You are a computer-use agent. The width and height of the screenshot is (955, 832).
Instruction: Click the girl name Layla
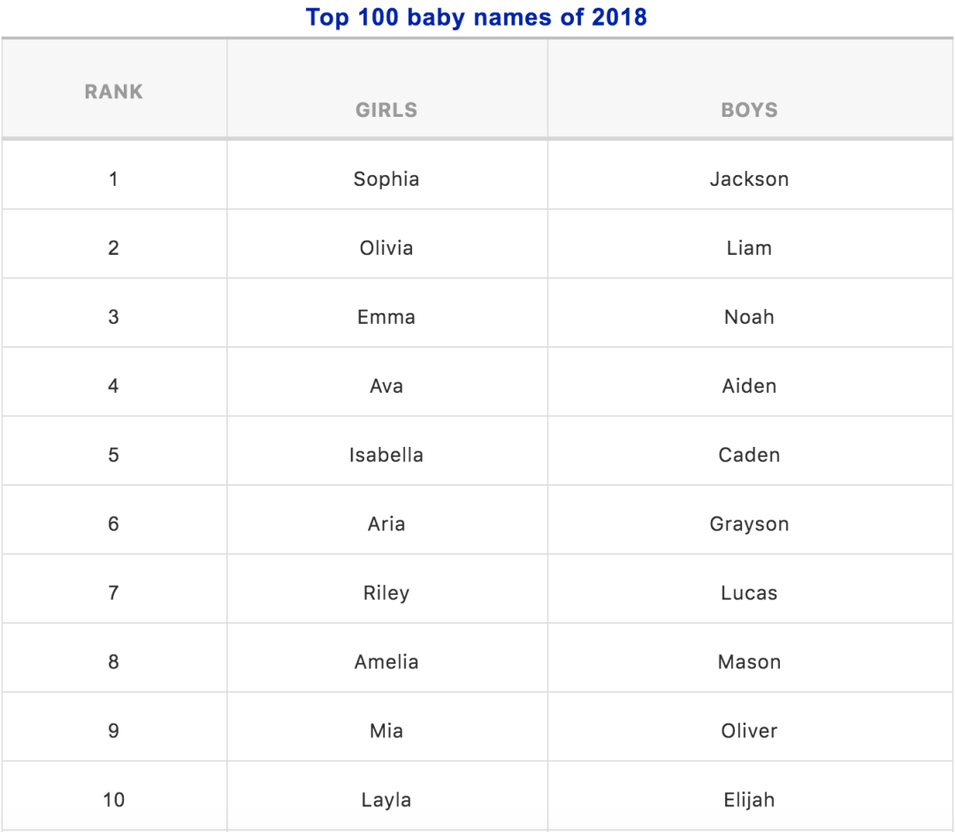pos(386,800)
